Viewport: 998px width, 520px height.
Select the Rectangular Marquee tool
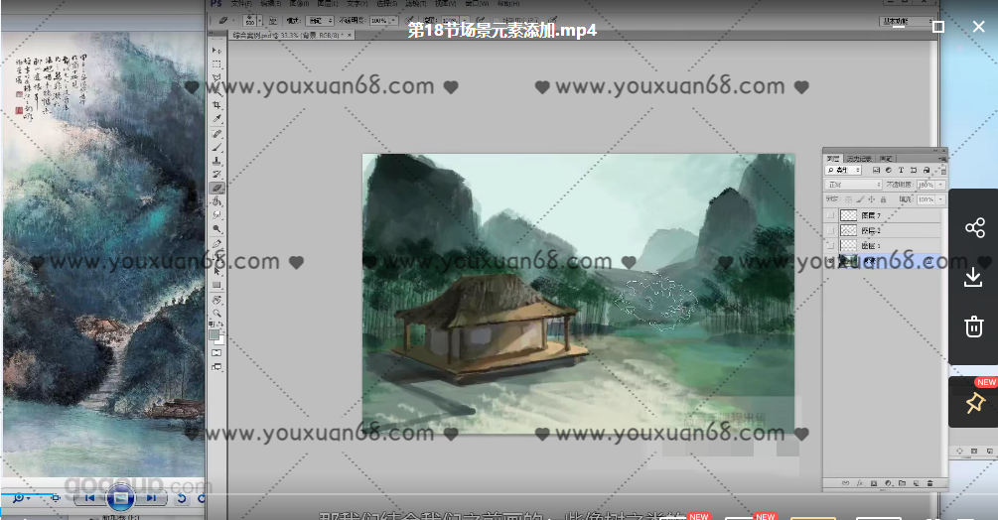216,65
